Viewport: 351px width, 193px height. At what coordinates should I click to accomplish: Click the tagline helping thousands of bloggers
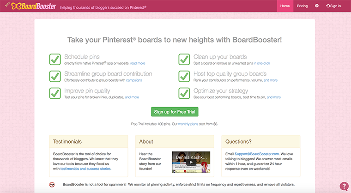[103, 7]
